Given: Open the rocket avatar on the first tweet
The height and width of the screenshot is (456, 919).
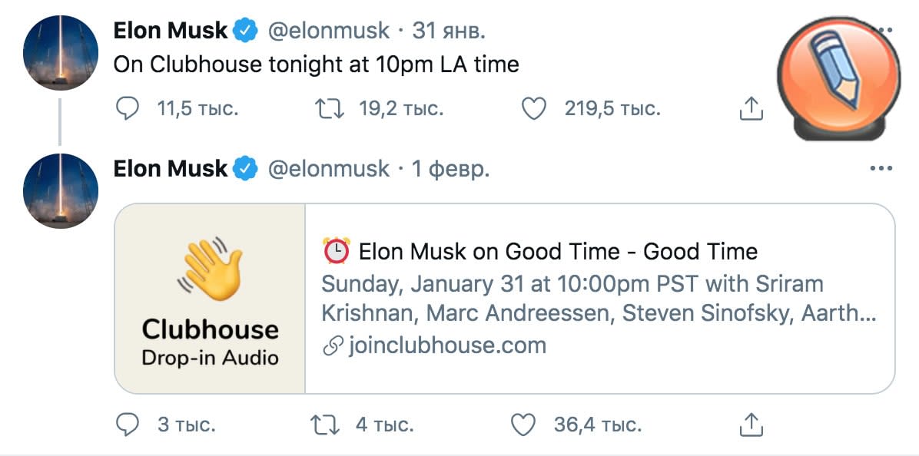Looking at the screenshot, I should (61, 53).
